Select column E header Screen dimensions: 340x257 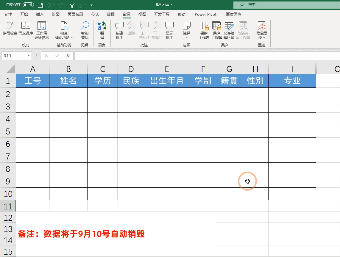(167, 69)
